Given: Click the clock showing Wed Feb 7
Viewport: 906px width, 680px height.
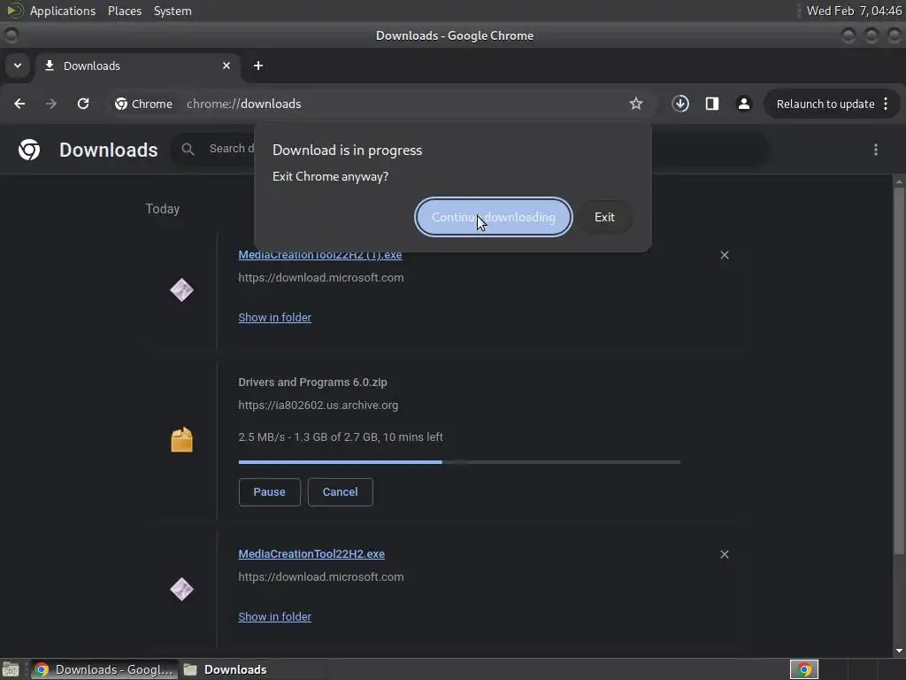Looking at the screenshot, I should [854, 11].
